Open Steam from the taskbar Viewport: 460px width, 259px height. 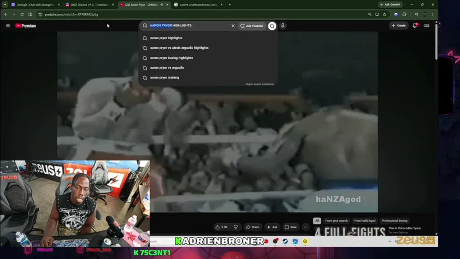pyautogui.click(x=285, y=241)
